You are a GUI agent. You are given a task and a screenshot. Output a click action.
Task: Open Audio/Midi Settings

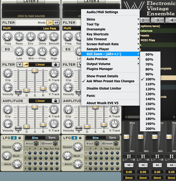(x=110, y=12)
